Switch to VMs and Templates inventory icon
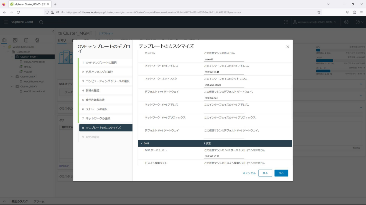Screen dimensions: 366x205 (15, 40)
